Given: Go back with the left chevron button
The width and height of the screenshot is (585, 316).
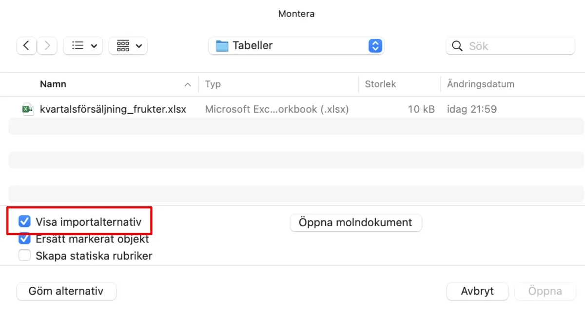Looking at the screenshot, I should pyautogui.click(x=26, y=46).
